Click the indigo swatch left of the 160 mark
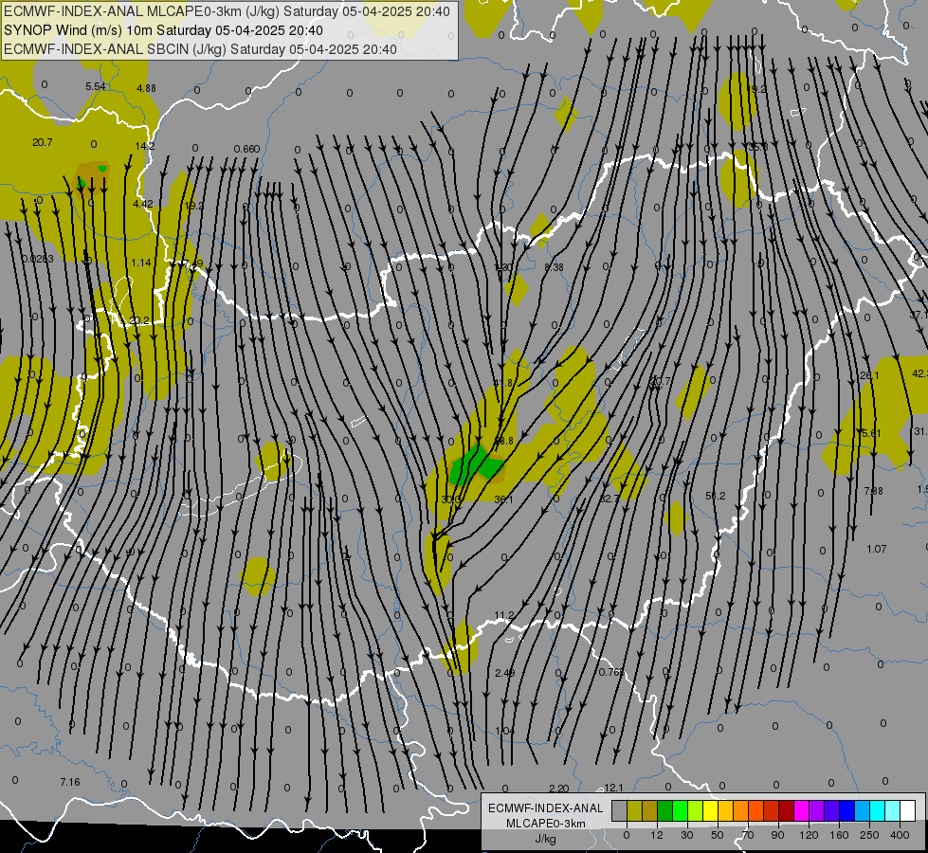The width and height of the screenshot is (928, 853). coord(832,810)
